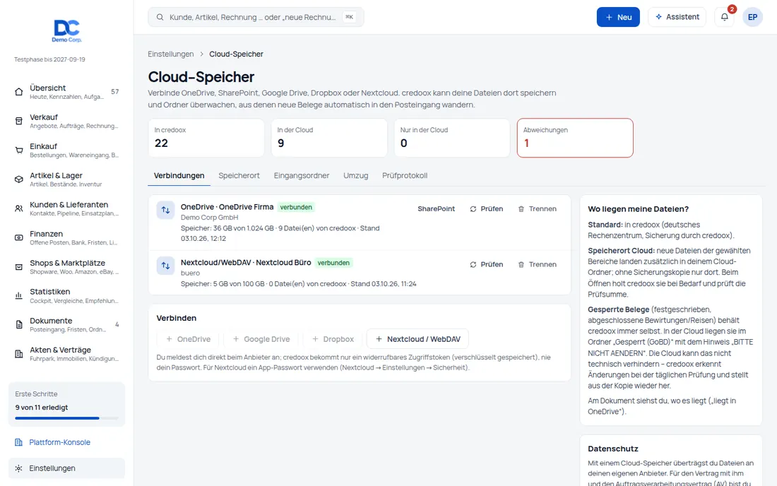Image resolution: width=777 pixels, height=486 pixels.
Task: Click the Plattform-Konsole icon
Action: [19, 442]
